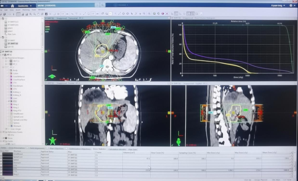Click the zoom out magnifier tool

(x=34, y=14)
